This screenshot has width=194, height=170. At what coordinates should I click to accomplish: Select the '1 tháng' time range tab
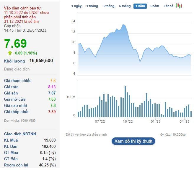[x=92, y=6]
